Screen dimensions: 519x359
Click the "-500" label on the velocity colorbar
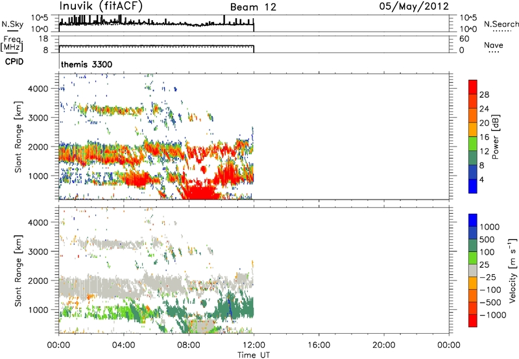coord(490,303)
